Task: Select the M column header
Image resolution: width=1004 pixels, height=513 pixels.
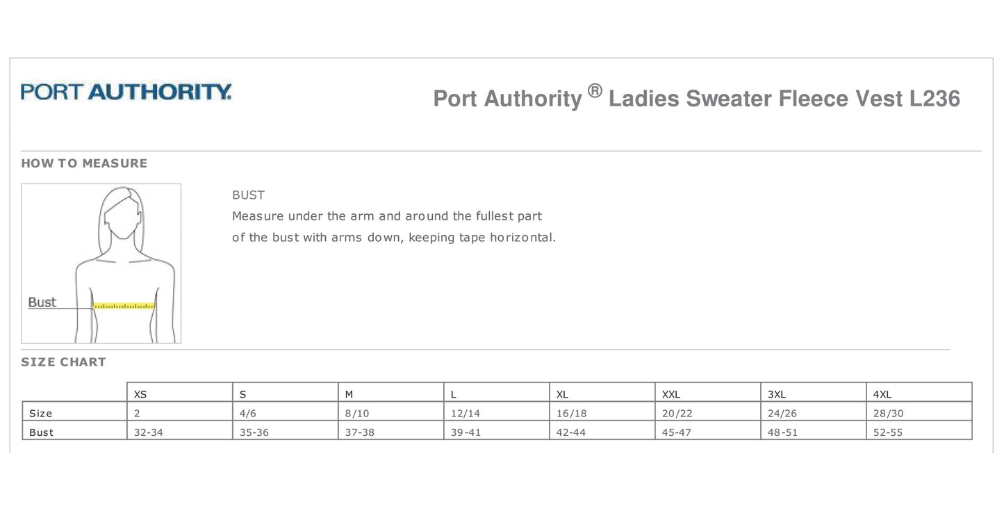Action: pos(349,394)
